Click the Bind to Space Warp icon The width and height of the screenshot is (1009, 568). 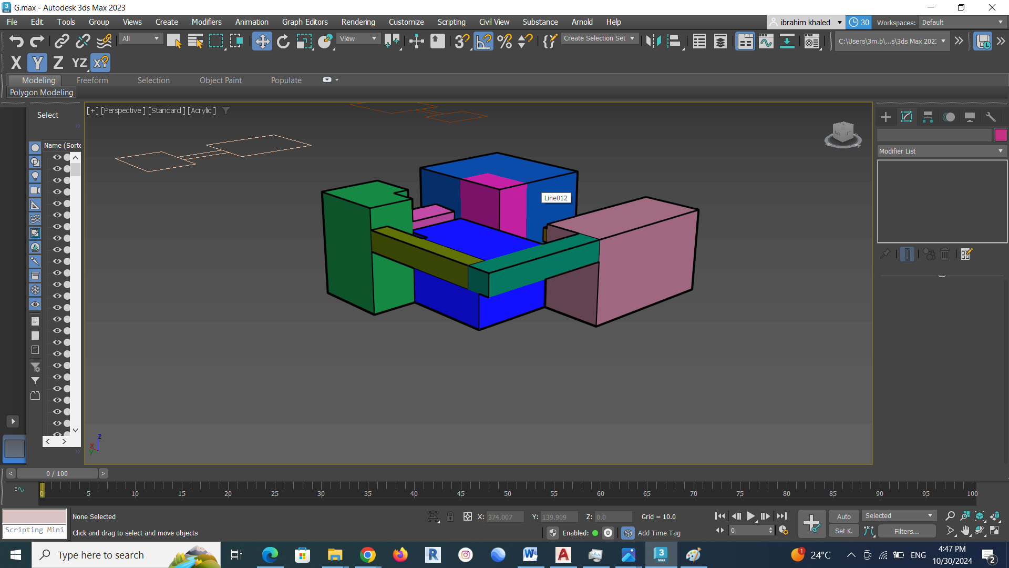(104, 41)
